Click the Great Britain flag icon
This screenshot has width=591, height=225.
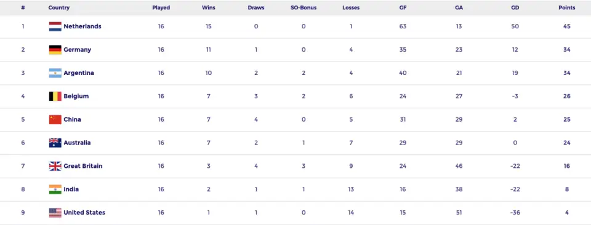pyautogui.click(x=55, y=167)
